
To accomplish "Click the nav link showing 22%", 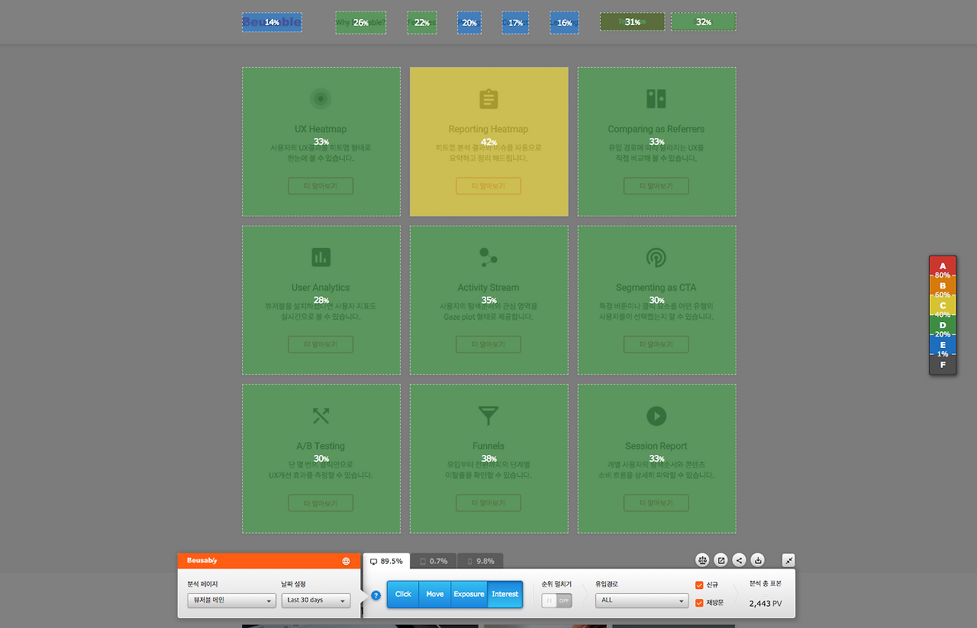I will [422, 23].
